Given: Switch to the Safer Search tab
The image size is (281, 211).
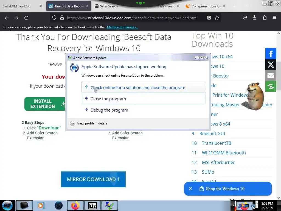Looking at the screenshot, I should coord(109,6).
